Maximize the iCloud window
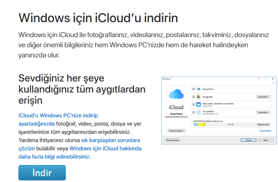The height and width of the screenshot is (182, 278). pyautogui.click(x=266, y=79)
